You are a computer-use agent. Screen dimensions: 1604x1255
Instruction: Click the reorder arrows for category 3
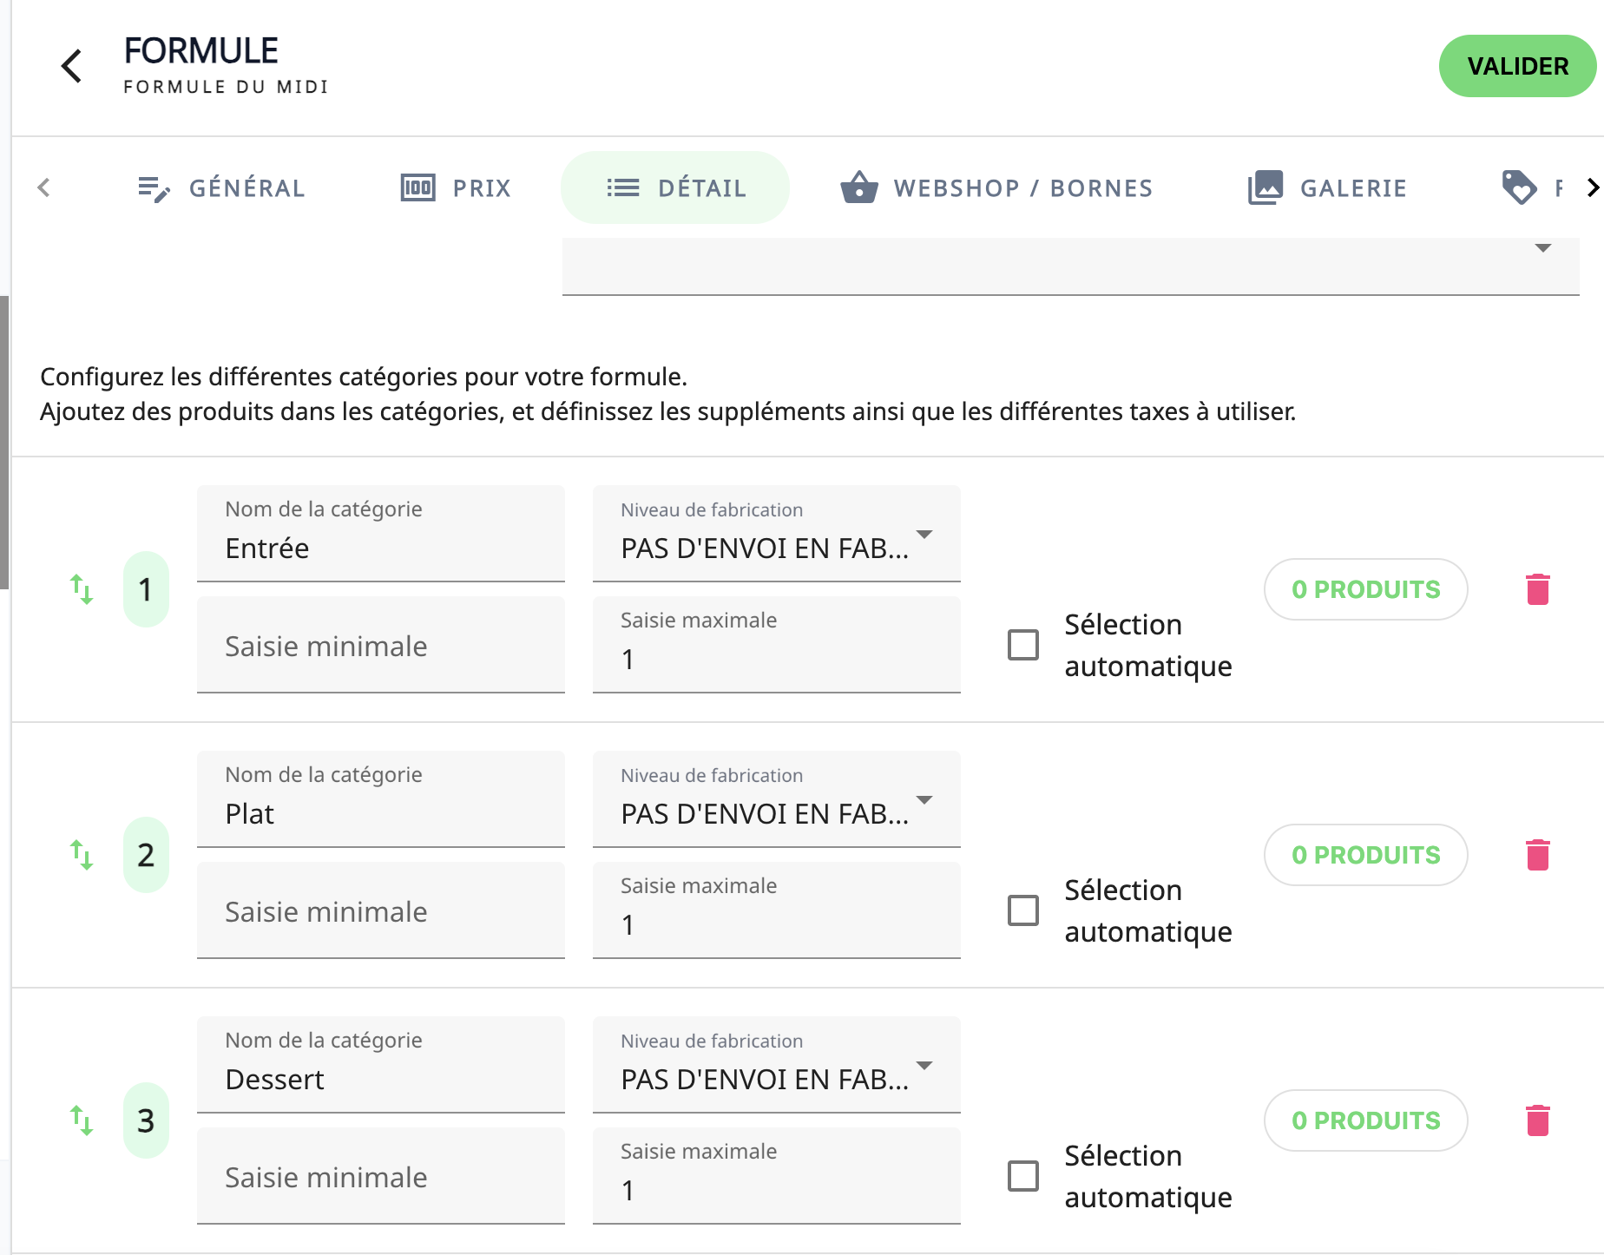point(82,1120)
